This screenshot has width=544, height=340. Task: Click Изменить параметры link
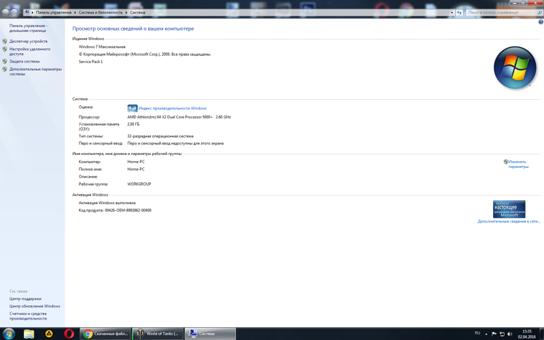tap(518, 164)
